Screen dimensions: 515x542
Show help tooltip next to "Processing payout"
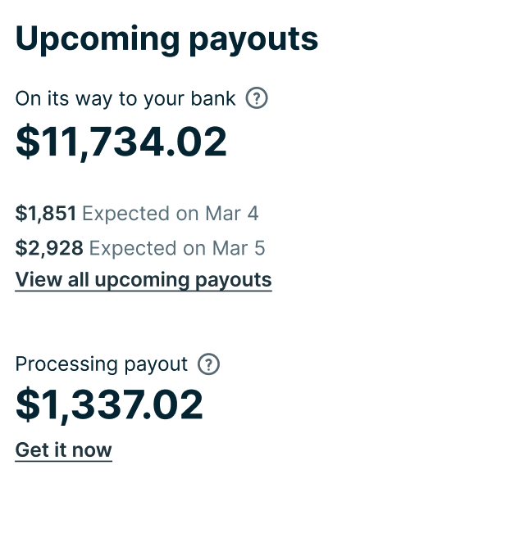(209, 364)
